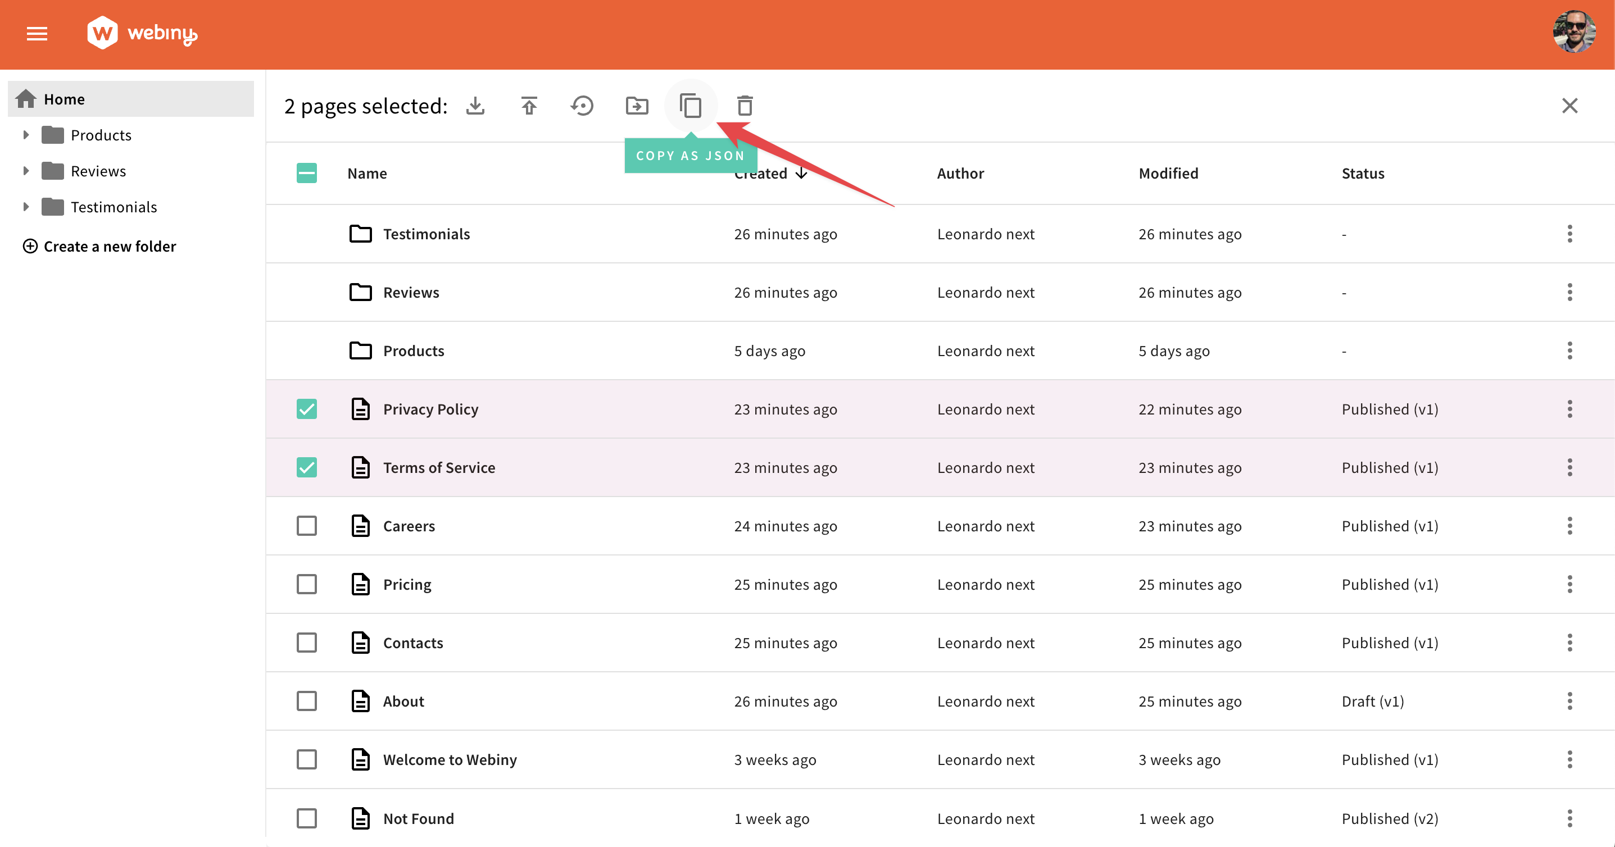This screenshot has height=847, width=1615.
Task: Dismiss selection with the X button
Action: coord(1569,106)
